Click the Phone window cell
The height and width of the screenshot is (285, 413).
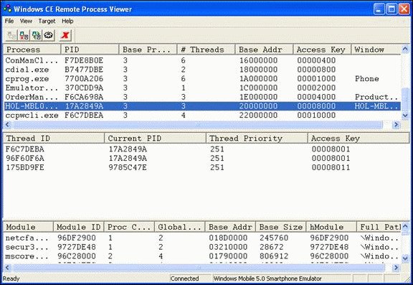(367, 78)
